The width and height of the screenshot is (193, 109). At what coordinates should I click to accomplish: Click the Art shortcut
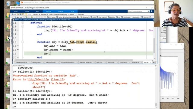click(x=118, y=17)
